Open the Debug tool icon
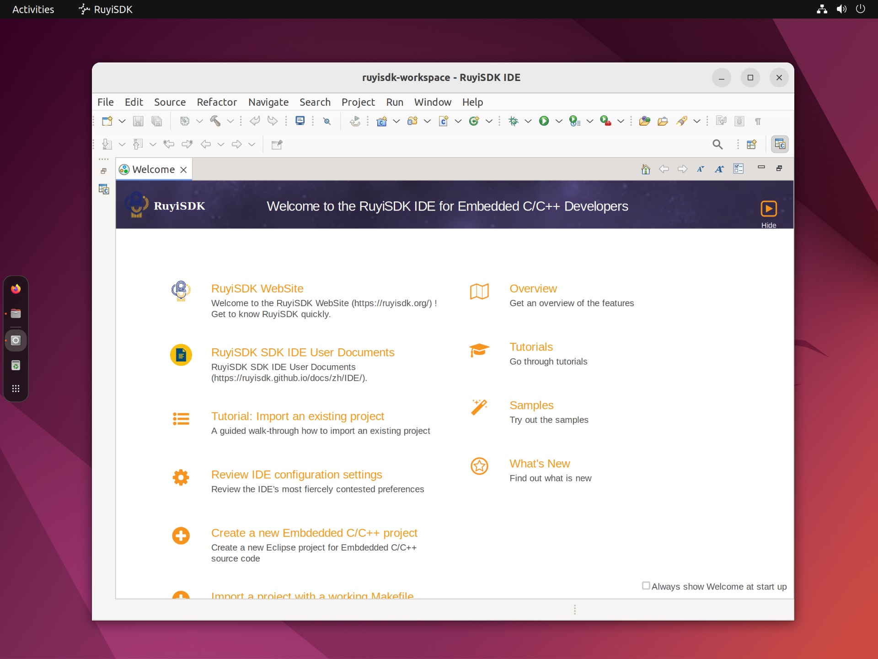The height and width of the screenshot is (659, 878). [x=513, y=120]
